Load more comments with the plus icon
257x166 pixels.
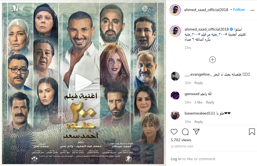[212, 60]
